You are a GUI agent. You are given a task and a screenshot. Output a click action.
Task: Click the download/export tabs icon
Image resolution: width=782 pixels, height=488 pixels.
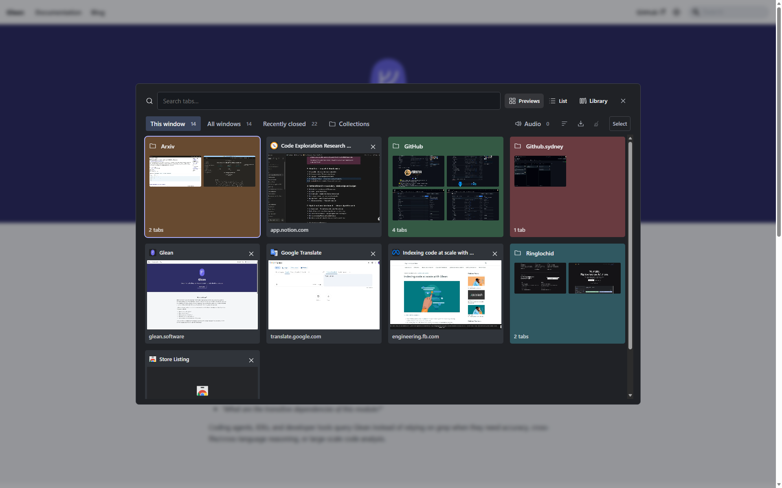581,124
